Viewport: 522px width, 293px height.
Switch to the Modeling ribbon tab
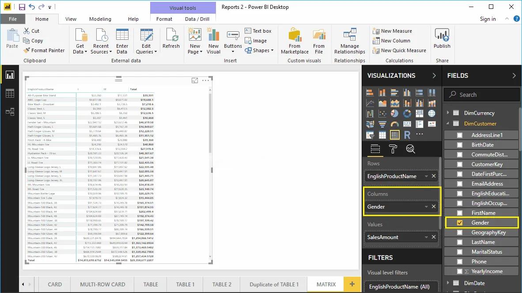pos(100,19)
